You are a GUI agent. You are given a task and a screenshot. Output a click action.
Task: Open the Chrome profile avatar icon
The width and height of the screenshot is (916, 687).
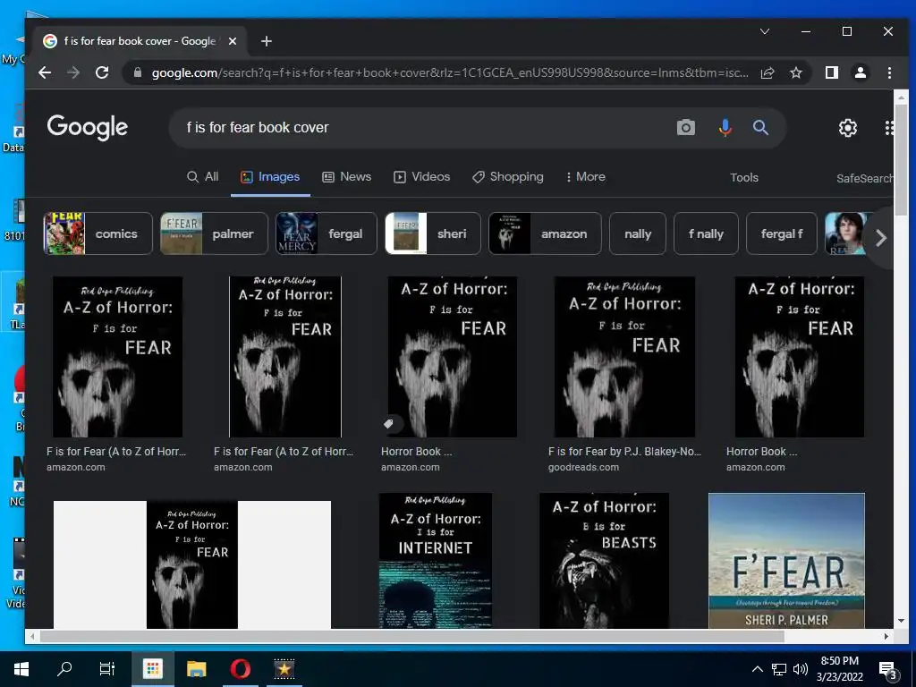pyautogui.click(x=860, y=72)
